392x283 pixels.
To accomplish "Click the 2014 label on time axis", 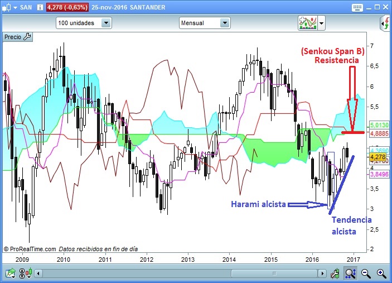I will tap(229, 260).
